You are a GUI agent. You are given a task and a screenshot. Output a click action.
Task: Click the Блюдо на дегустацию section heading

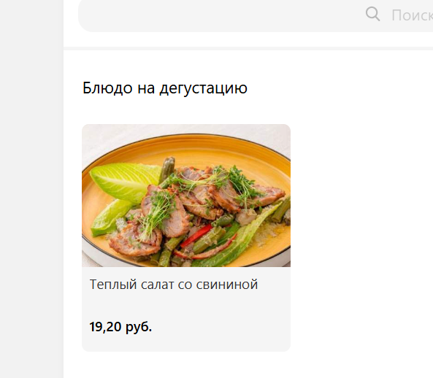[165, 88]
